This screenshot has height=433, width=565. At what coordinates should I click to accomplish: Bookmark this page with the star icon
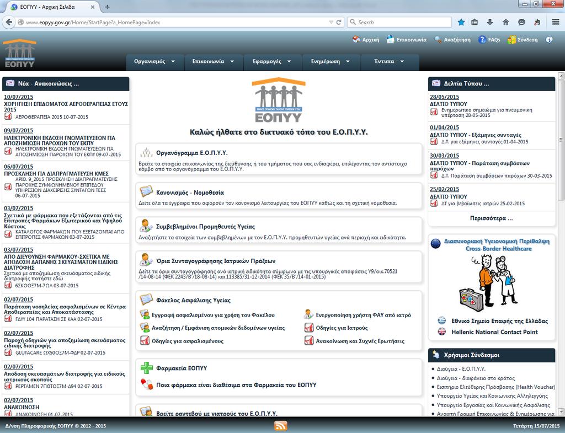461,22
